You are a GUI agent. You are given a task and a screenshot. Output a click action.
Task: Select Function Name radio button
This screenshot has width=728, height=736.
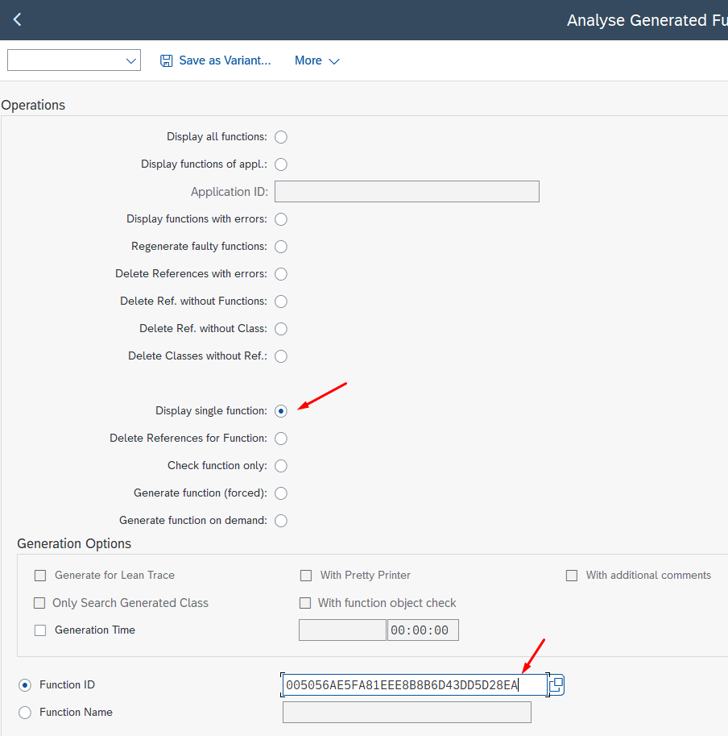pos(25,713)
